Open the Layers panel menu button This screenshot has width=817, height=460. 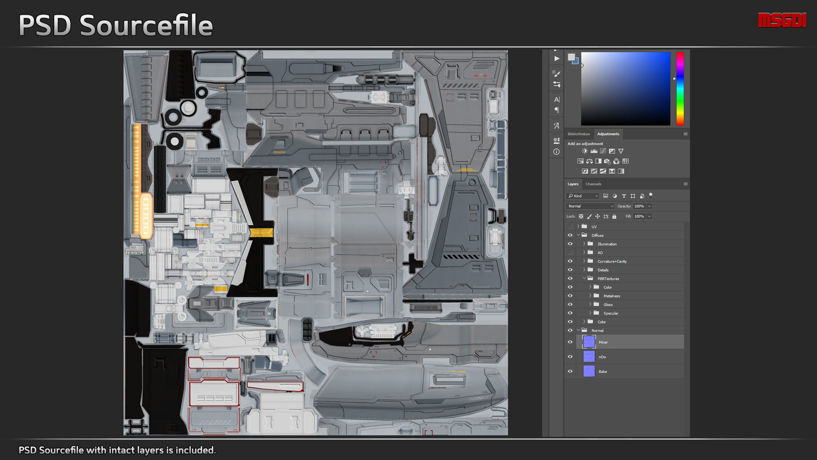685,184
